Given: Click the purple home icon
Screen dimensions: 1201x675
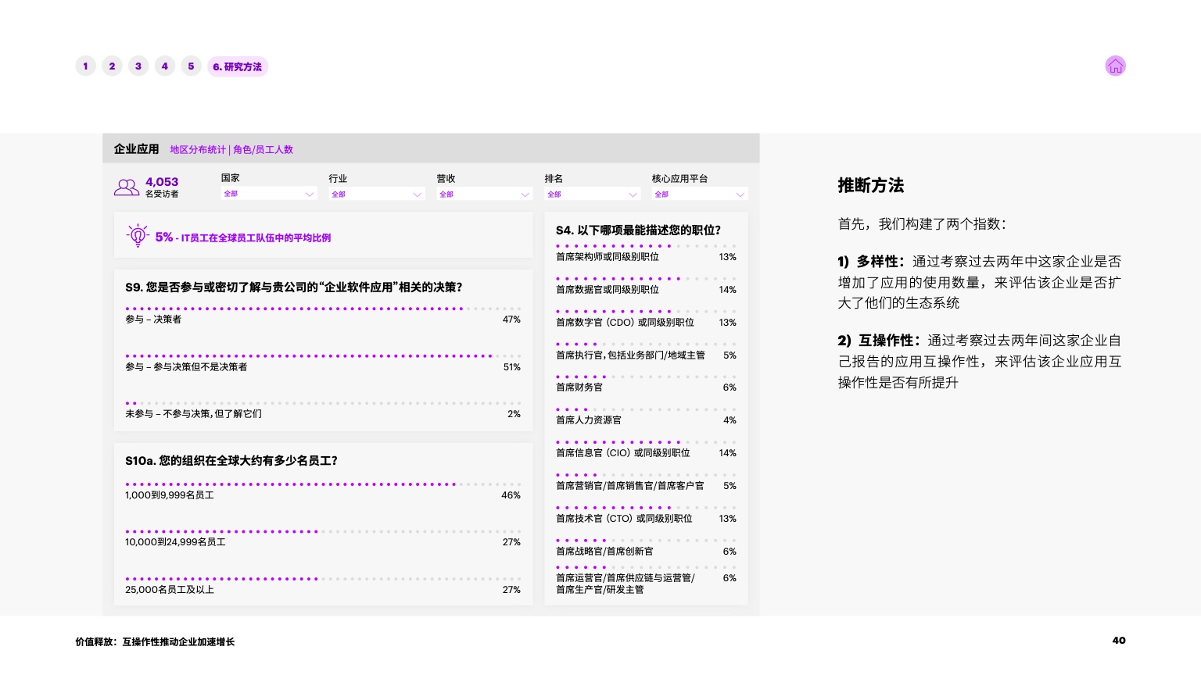Looking at the screenshot, I should (1115, 66).
